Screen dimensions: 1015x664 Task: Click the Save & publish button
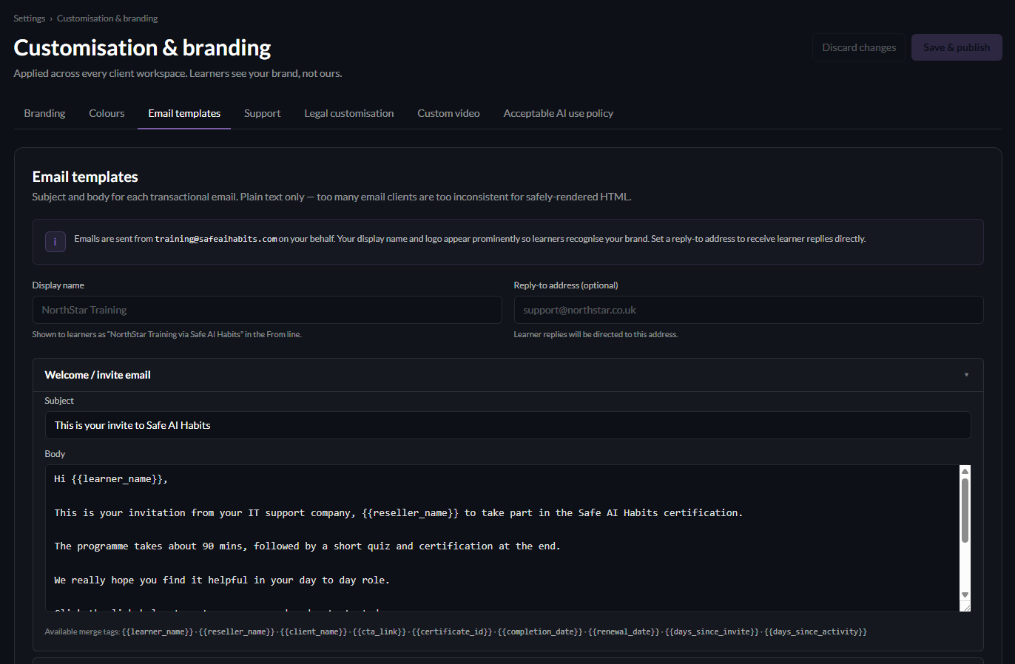pos(957,47)
